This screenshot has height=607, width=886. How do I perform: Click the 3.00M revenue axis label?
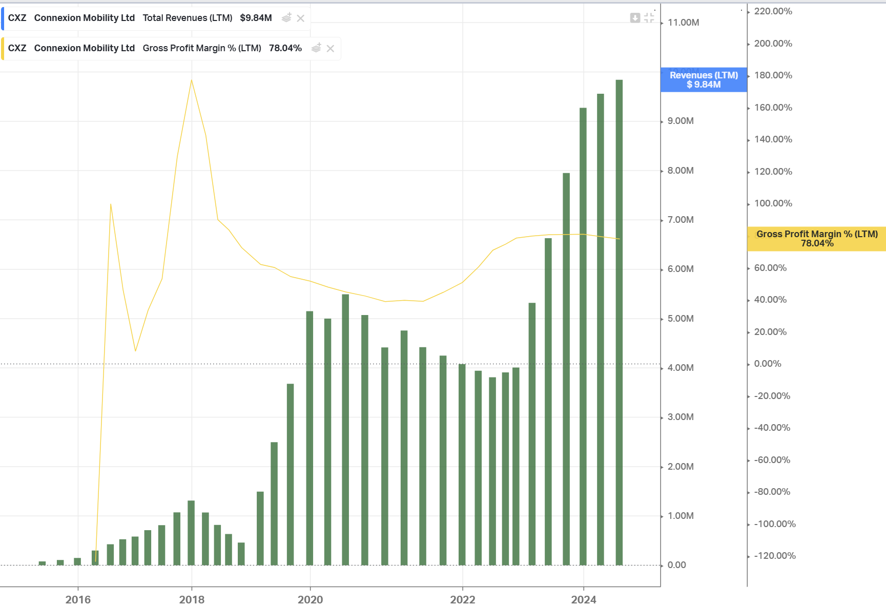coord(681,417)
